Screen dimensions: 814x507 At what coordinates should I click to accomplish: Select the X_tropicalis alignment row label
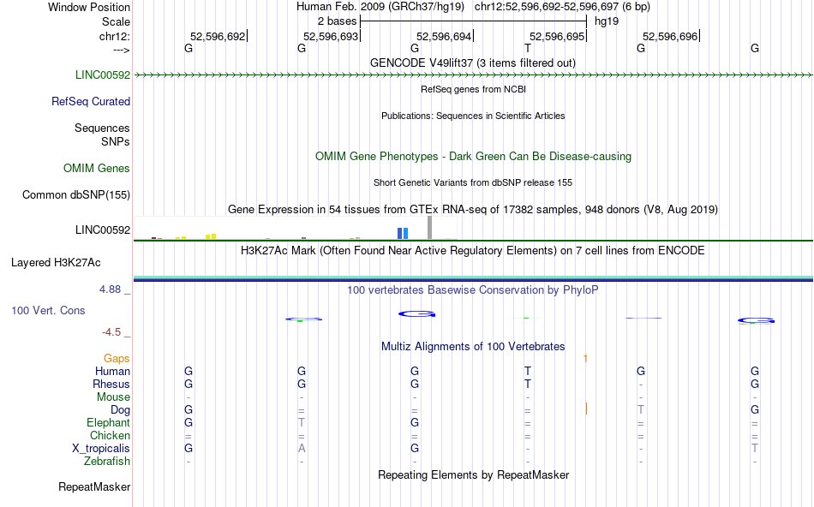(101, 449)
